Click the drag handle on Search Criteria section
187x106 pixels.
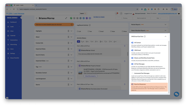coord(68,55)
